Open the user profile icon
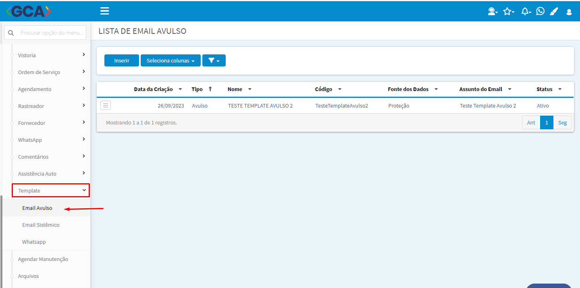 click(x=569, y=12)
